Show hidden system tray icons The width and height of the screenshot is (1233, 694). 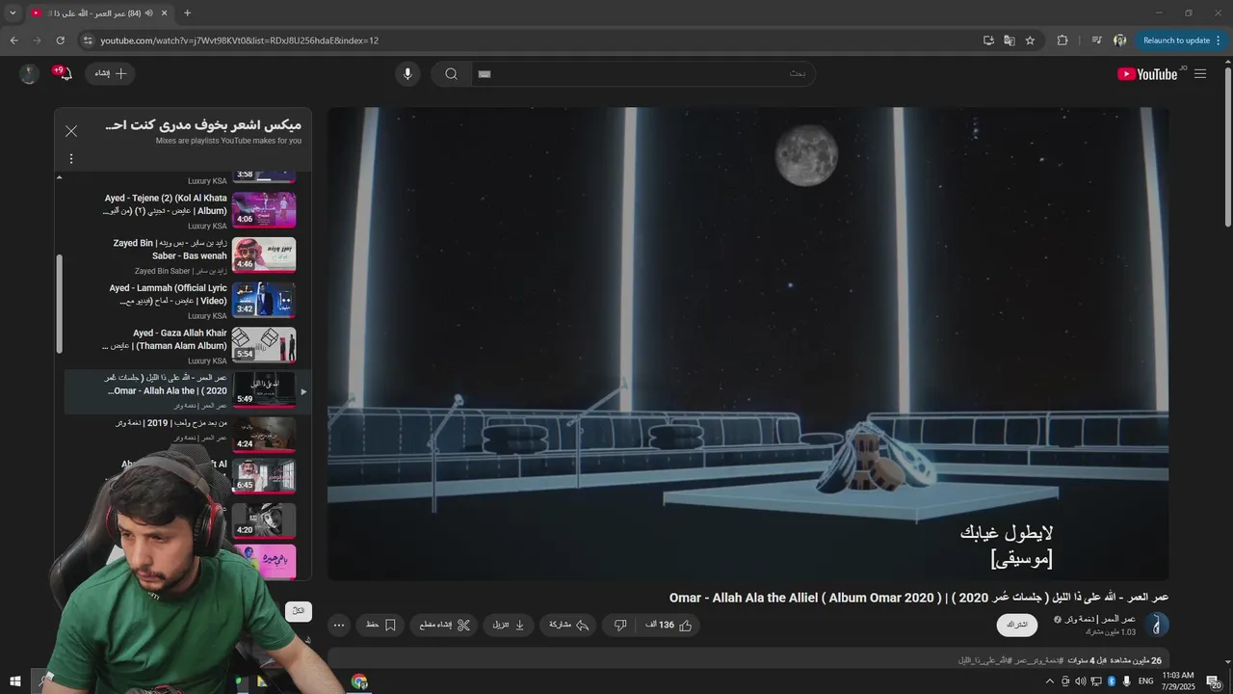click(x=1049, y=681)
